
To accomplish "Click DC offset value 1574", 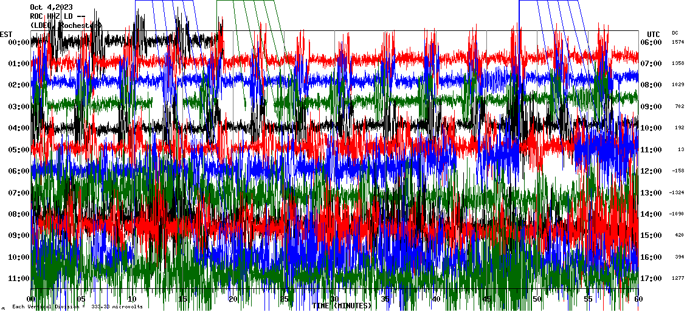I will [677, 42].
